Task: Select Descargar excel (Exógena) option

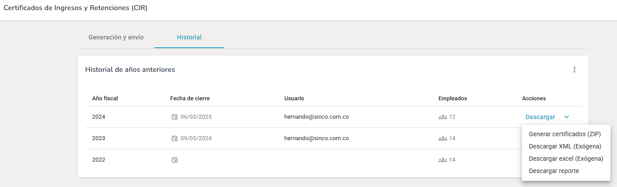Action: [x=566, y=159]
